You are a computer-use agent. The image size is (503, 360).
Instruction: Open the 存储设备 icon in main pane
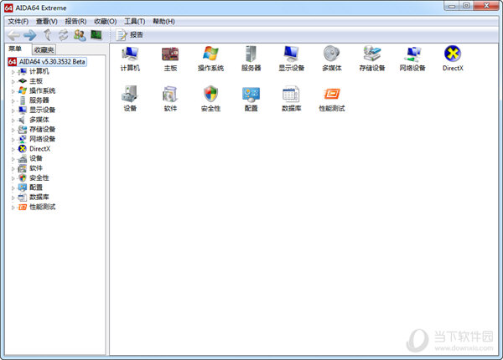click(372, 59)
